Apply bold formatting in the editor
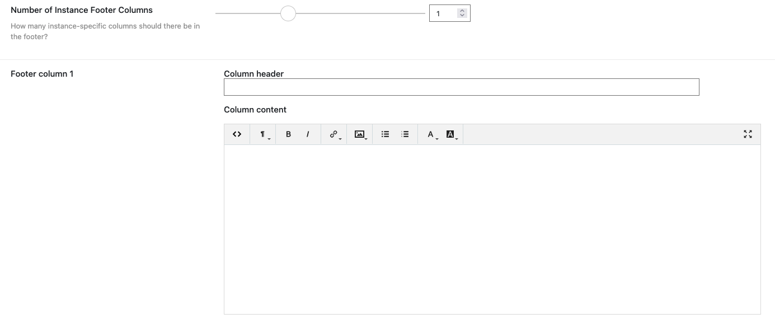The width and height of the screenshot is (775, 328). tap(288, 134)
